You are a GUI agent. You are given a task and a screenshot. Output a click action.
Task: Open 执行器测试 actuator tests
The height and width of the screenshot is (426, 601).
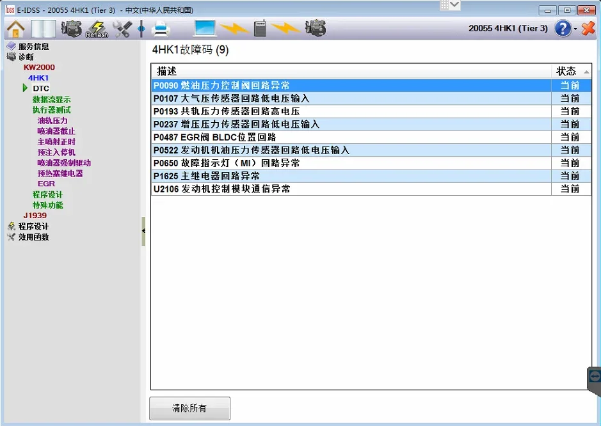[52, 110]
